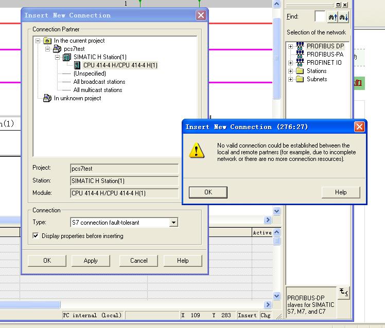Click the Active column header
Screen dimensions: 385x328
(x=262, y=232)
